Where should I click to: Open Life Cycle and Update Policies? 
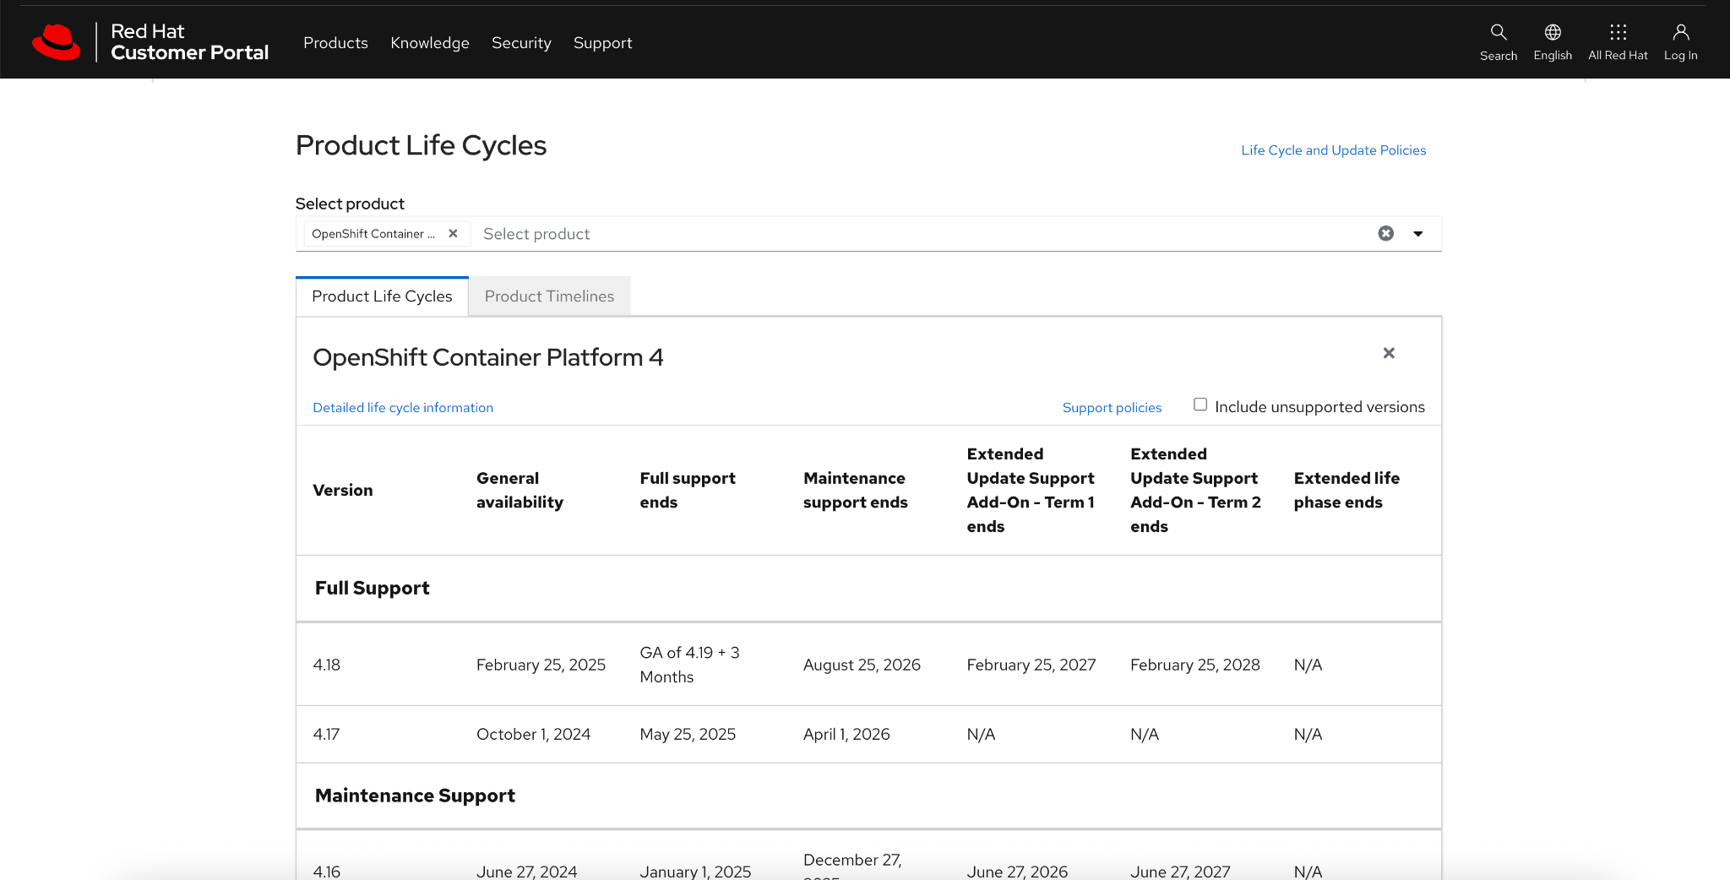[1333, 149]
